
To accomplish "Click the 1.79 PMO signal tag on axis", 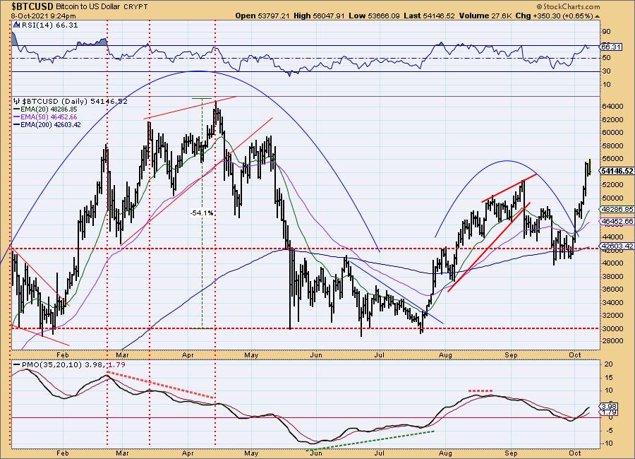I will click(x=610, y=413).
